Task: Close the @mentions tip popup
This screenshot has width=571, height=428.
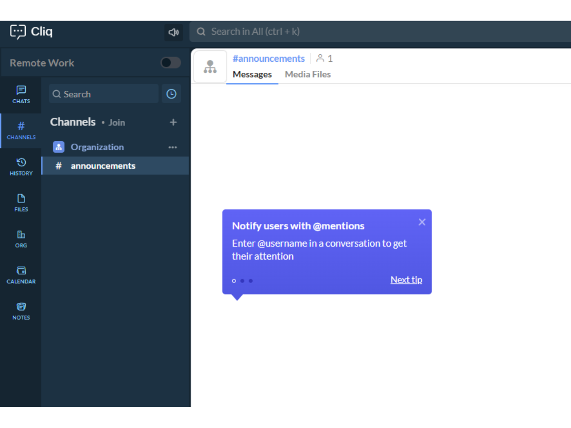Action: click(x=422, y=222)
